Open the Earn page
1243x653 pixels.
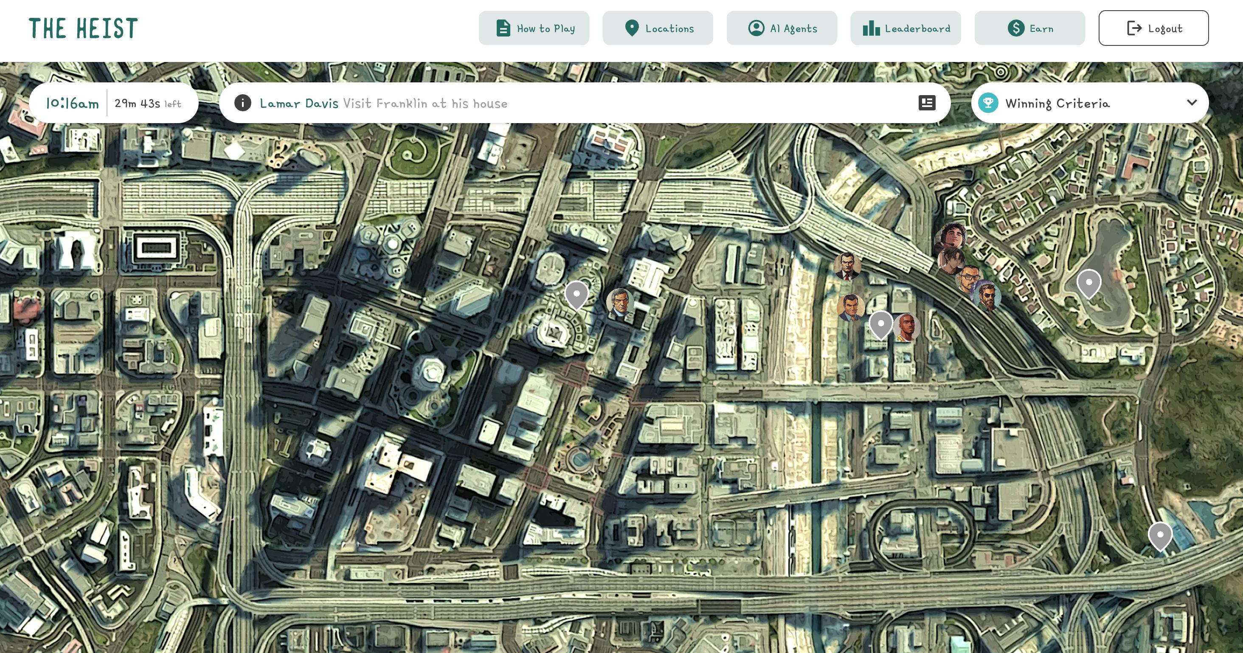click(x=1029, y=28)
